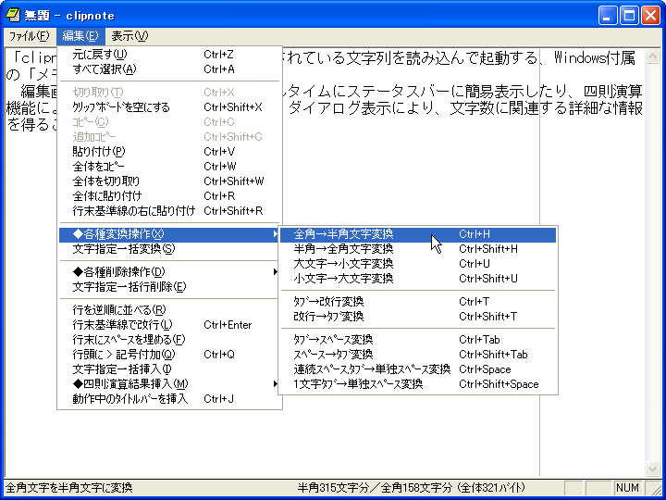
Task: Choose タブ→スペース変換 item
Action: point(418,340)
